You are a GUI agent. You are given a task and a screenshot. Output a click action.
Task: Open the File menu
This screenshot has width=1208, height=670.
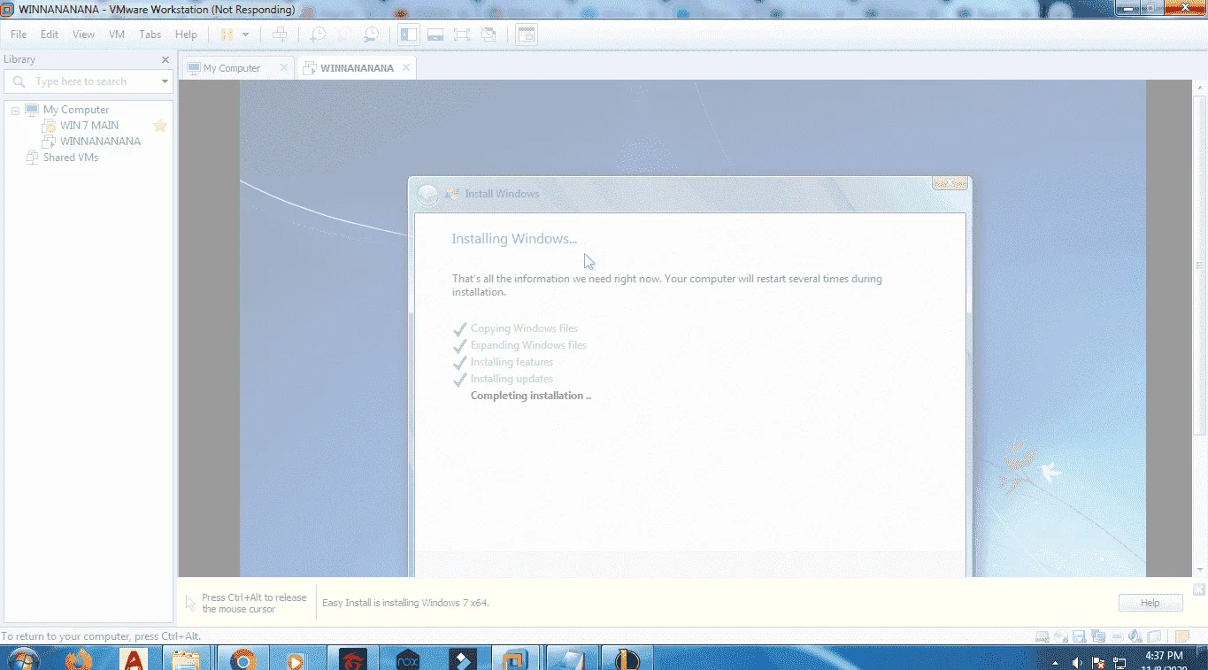pos(19,35)
